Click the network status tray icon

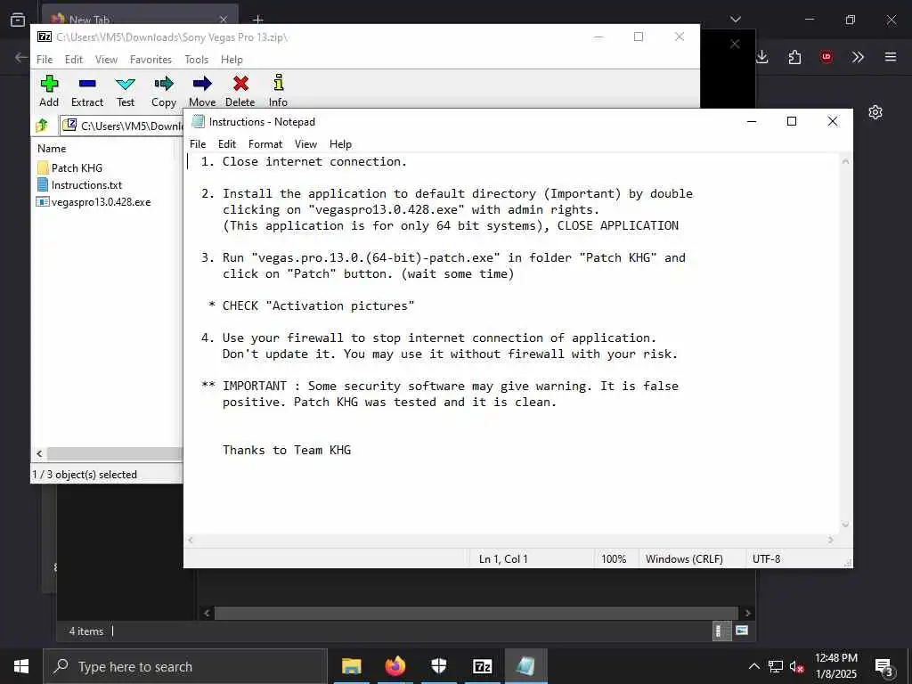pyautogui.click(x=776, y=666)
